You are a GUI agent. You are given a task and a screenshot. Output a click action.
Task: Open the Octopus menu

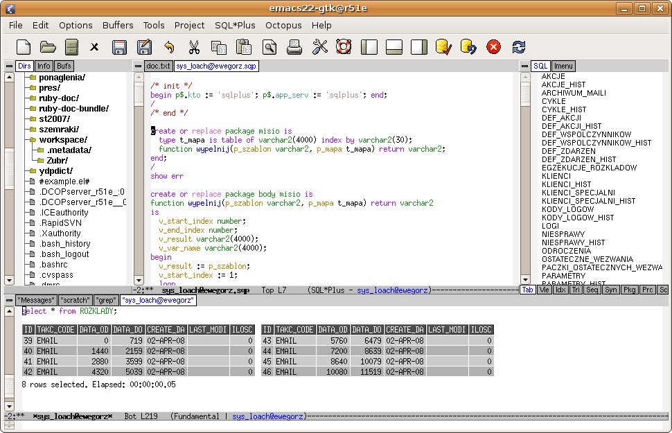click(283, 25)
